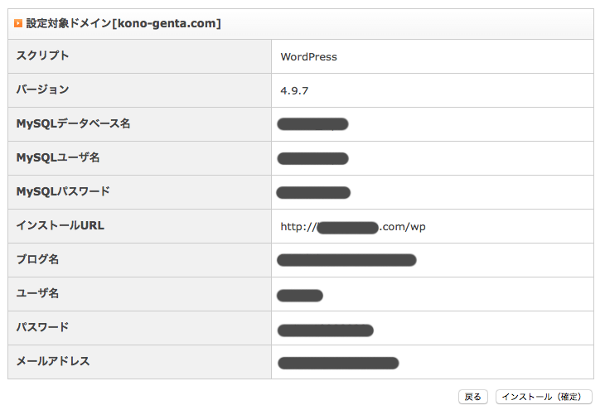Click the MySQLパスワード label
The height and width of the screenshot is (410, 605).
(63, 191)
